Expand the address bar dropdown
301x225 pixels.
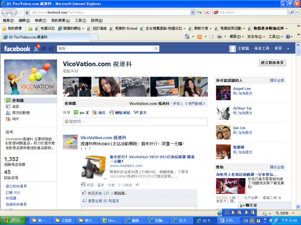click(x=192, y=13)
